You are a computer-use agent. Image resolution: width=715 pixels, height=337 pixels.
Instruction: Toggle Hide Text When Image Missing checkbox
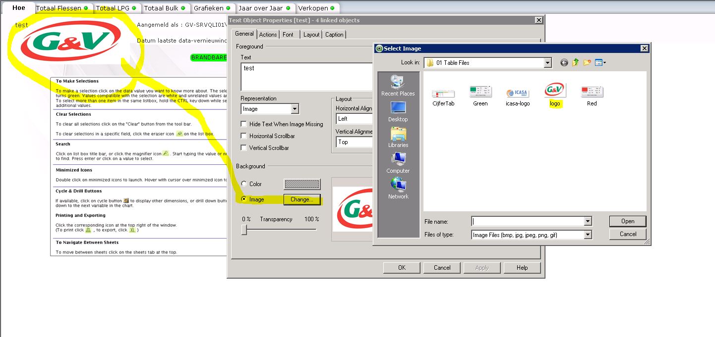244,124
